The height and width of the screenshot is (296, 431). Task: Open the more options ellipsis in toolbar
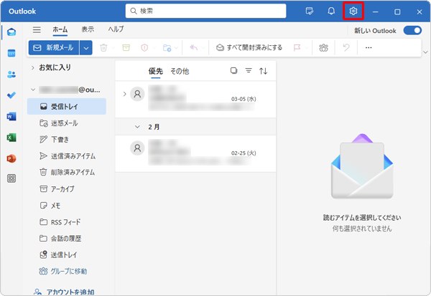click(x=369, y=48)
